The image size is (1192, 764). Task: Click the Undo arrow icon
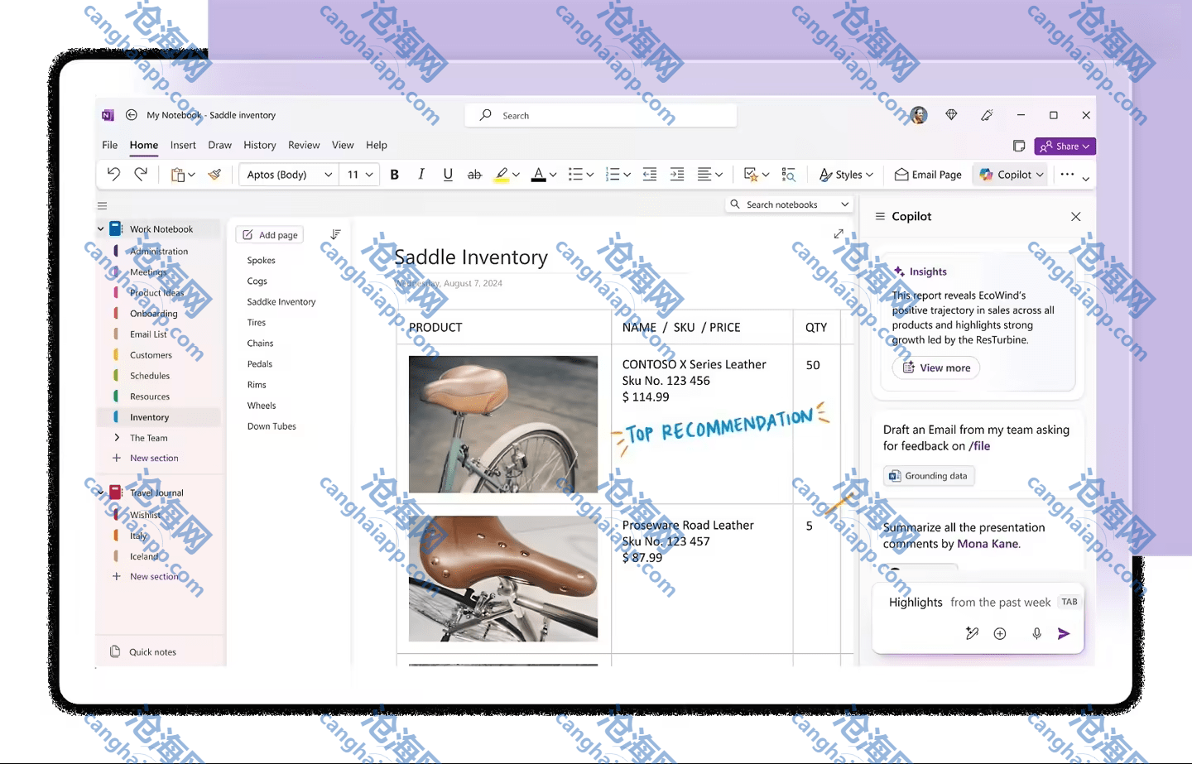coord(113,174)
